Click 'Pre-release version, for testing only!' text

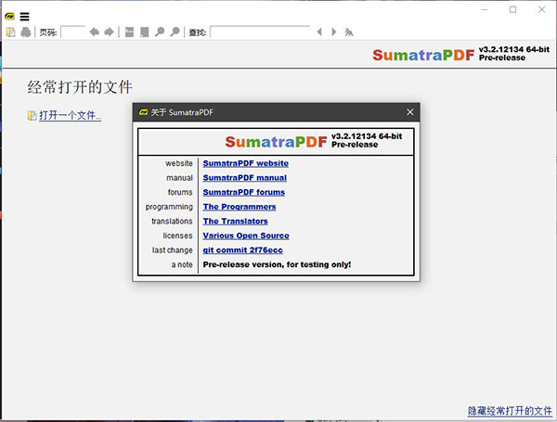click(x=277, y=264)
